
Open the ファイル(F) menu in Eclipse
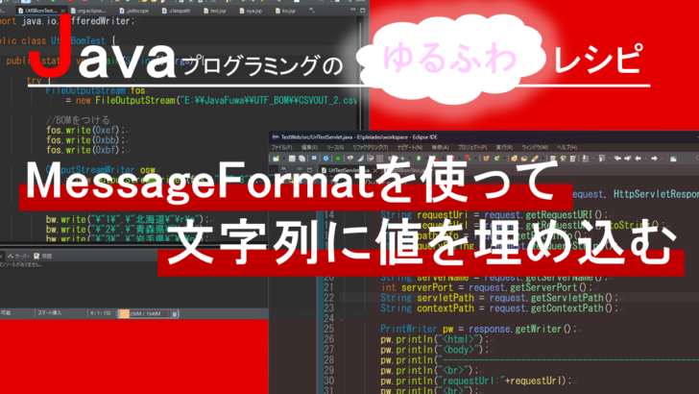281,147
